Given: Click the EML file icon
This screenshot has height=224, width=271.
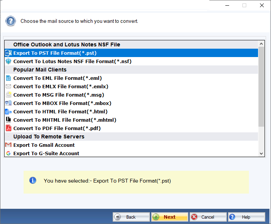Looking at the screenshot, I should [x=8, y=78].
